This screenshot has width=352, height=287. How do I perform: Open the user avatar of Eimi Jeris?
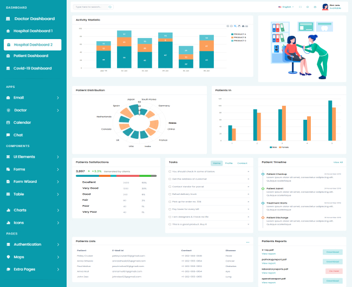tap(325, 7)
